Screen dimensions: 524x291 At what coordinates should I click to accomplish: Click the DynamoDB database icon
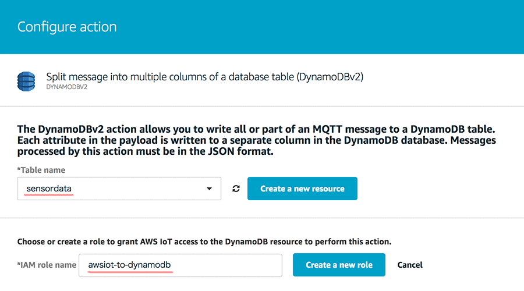[26, 81]
